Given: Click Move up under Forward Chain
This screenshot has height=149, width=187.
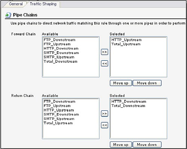Looking at the screenshot, I should point(121,83).
